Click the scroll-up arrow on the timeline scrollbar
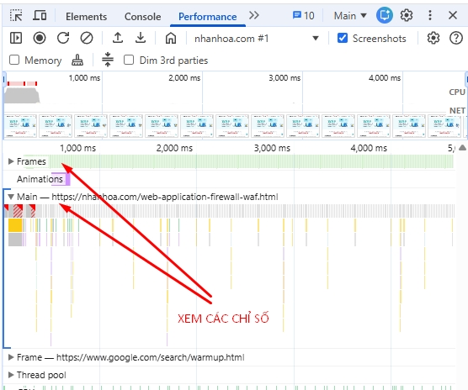 pos(462,147)
